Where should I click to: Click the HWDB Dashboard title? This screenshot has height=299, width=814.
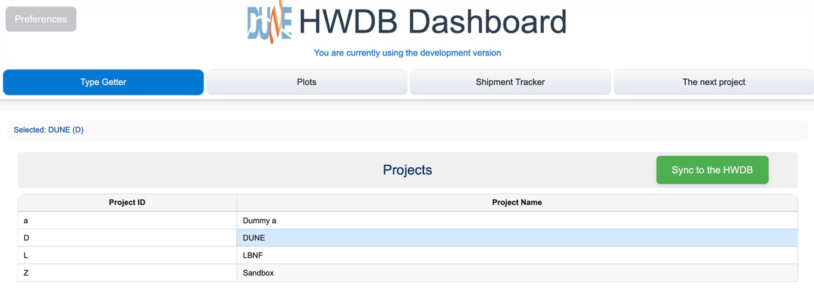(x=432, y=22)
